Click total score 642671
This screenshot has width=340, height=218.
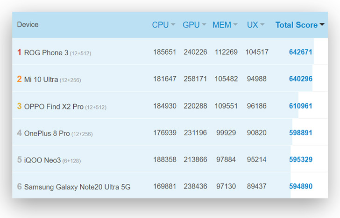click(x=301, y=52)
